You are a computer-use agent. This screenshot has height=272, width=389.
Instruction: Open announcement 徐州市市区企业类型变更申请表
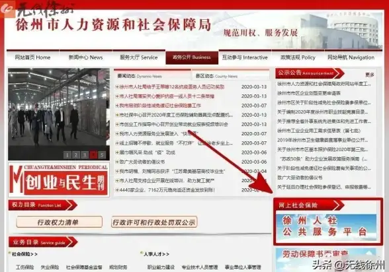pyautogui.click(x=309, y=93)
